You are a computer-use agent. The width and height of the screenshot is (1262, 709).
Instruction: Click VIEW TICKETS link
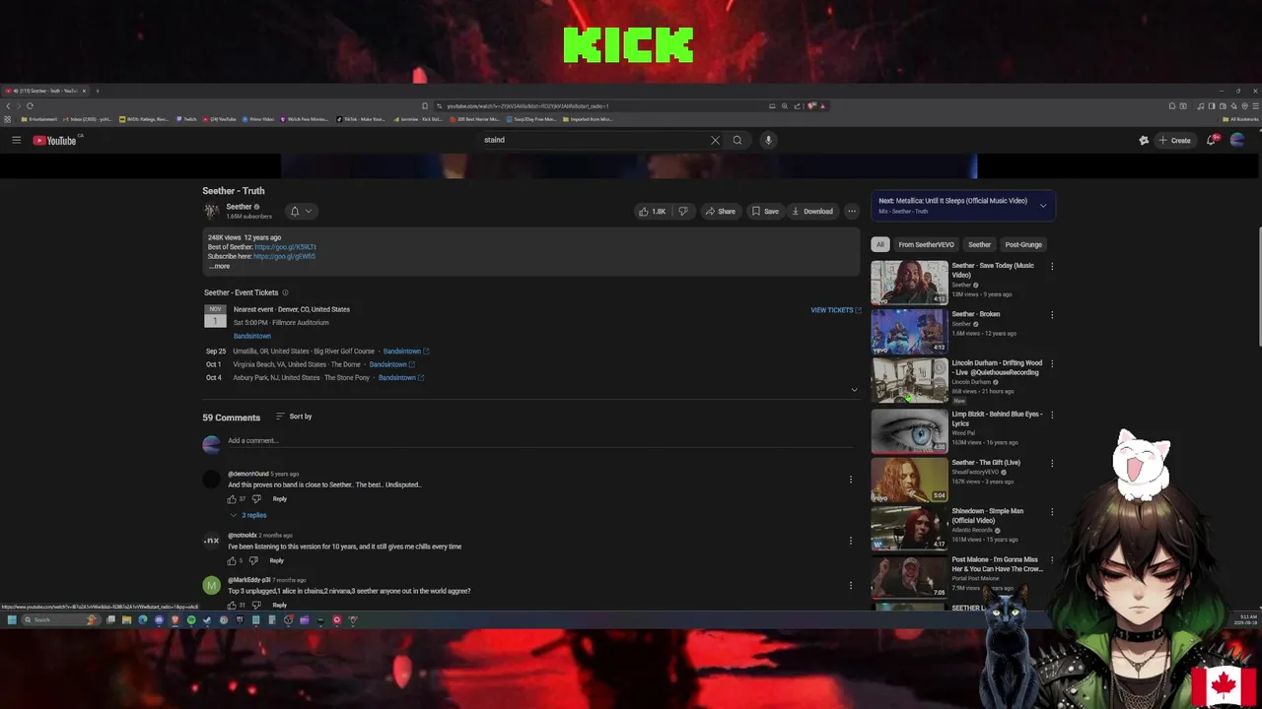click(835, 310)
